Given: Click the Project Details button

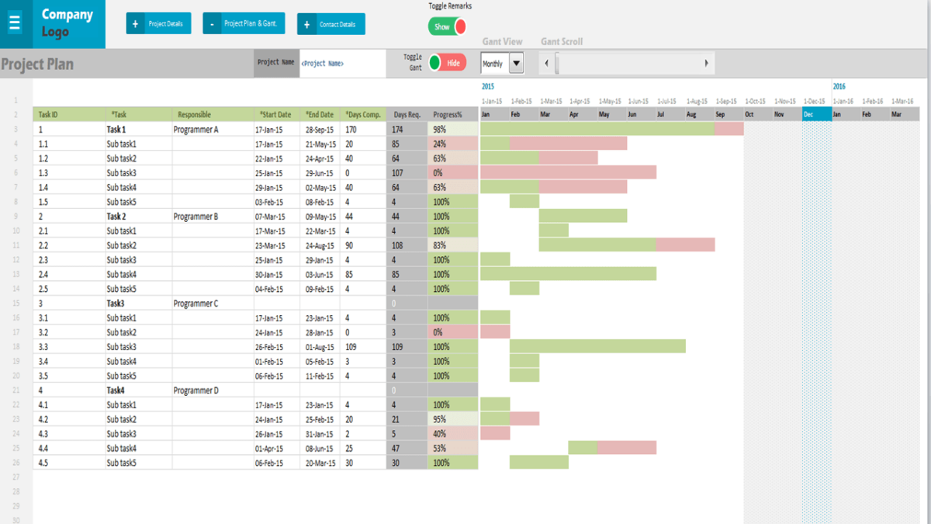Looking at the screenshot, I should [158, 23].
